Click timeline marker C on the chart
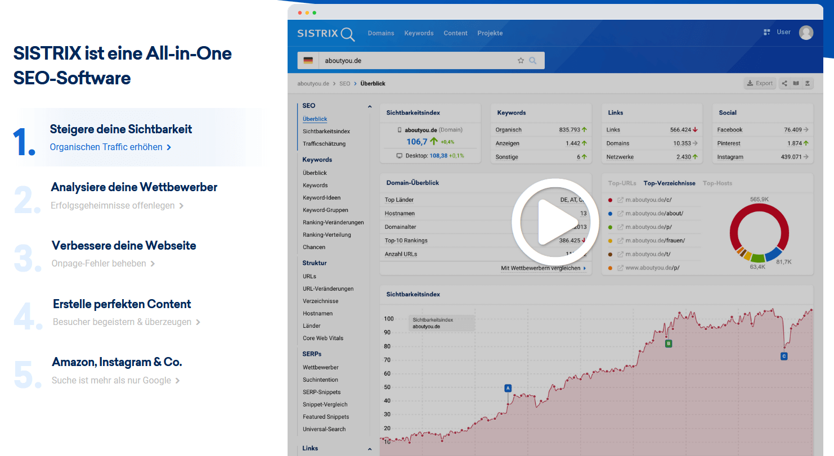This screenshot has width=834, height=456. click(x=784, y=356)
